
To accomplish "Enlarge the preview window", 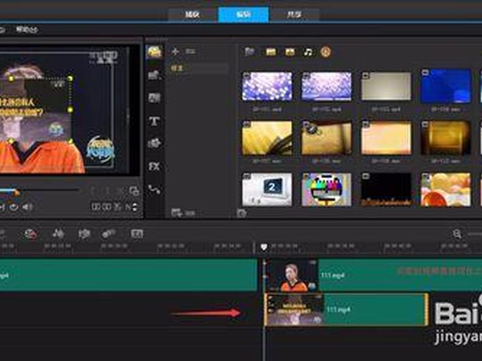I will tap(134, 191).
